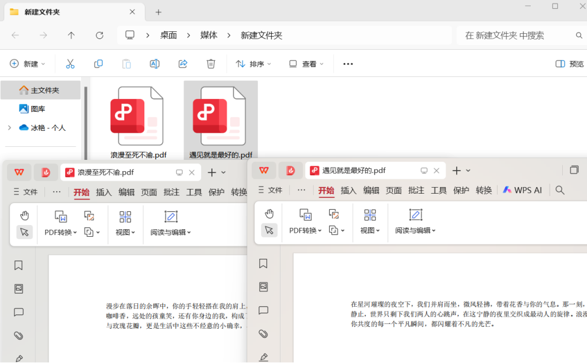Open the comments panel in the left WPS window
This screenshot has width=587, height=363.
click(x=18, y=312)
